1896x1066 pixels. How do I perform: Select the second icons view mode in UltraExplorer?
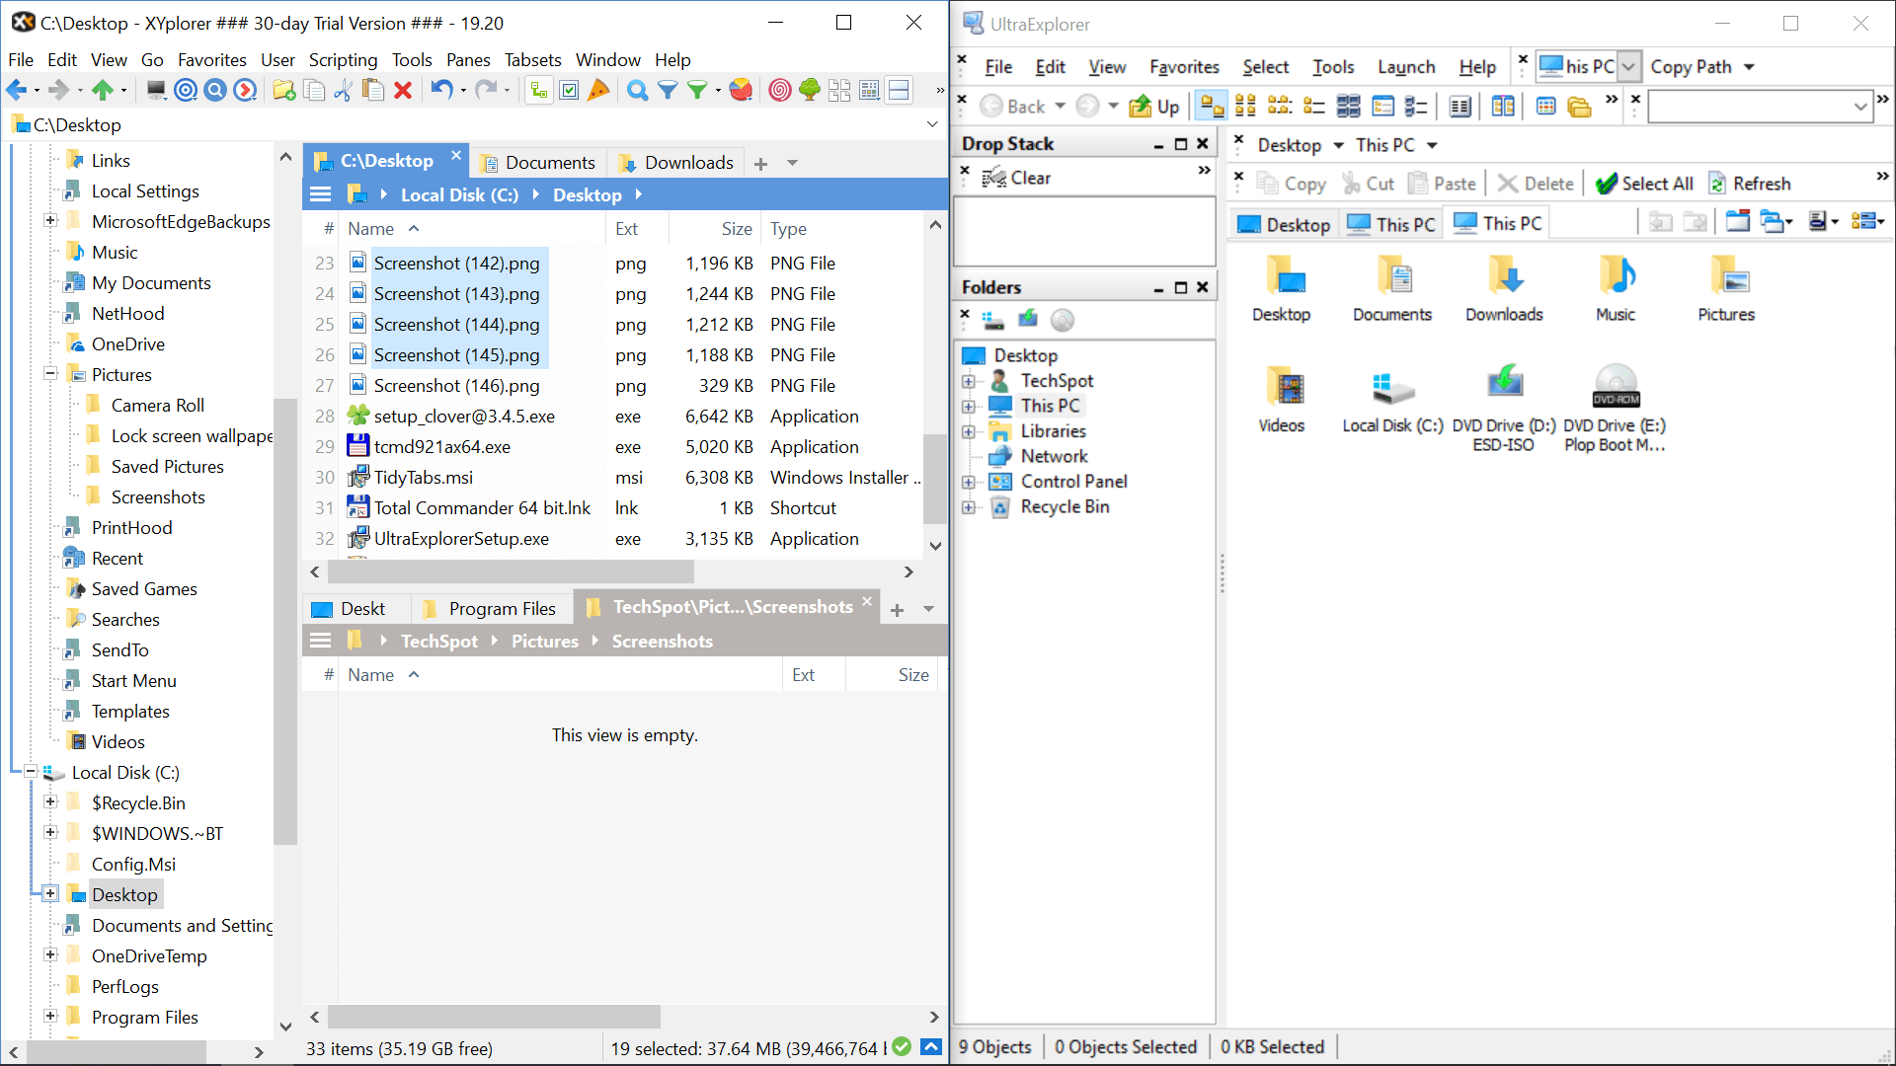[x=1246, y=107]
